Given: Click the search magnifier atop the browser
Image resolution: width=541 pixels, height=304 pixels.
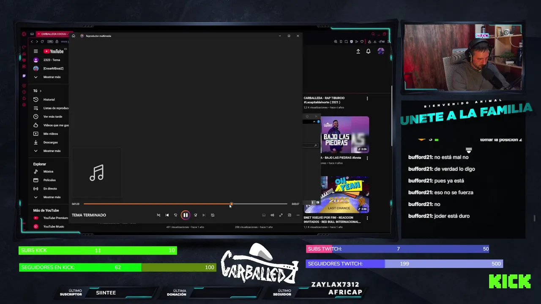Looking at the screenshot, I should [373, 34].
